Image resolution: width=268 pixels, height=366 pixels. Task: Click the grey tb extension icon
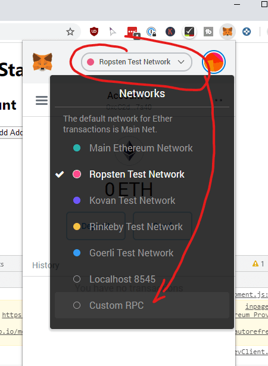point(208,32)
